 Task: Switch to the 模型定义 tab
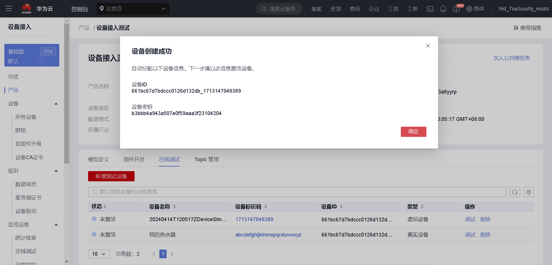(x=99, y=160)
